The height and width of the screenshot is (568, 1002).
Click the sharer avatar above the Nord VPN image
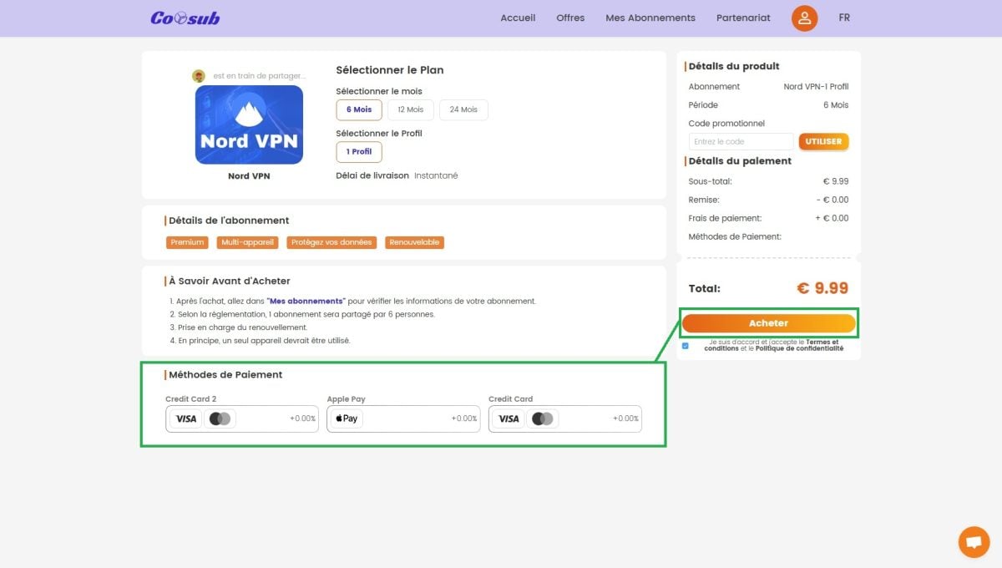point(199,76)
